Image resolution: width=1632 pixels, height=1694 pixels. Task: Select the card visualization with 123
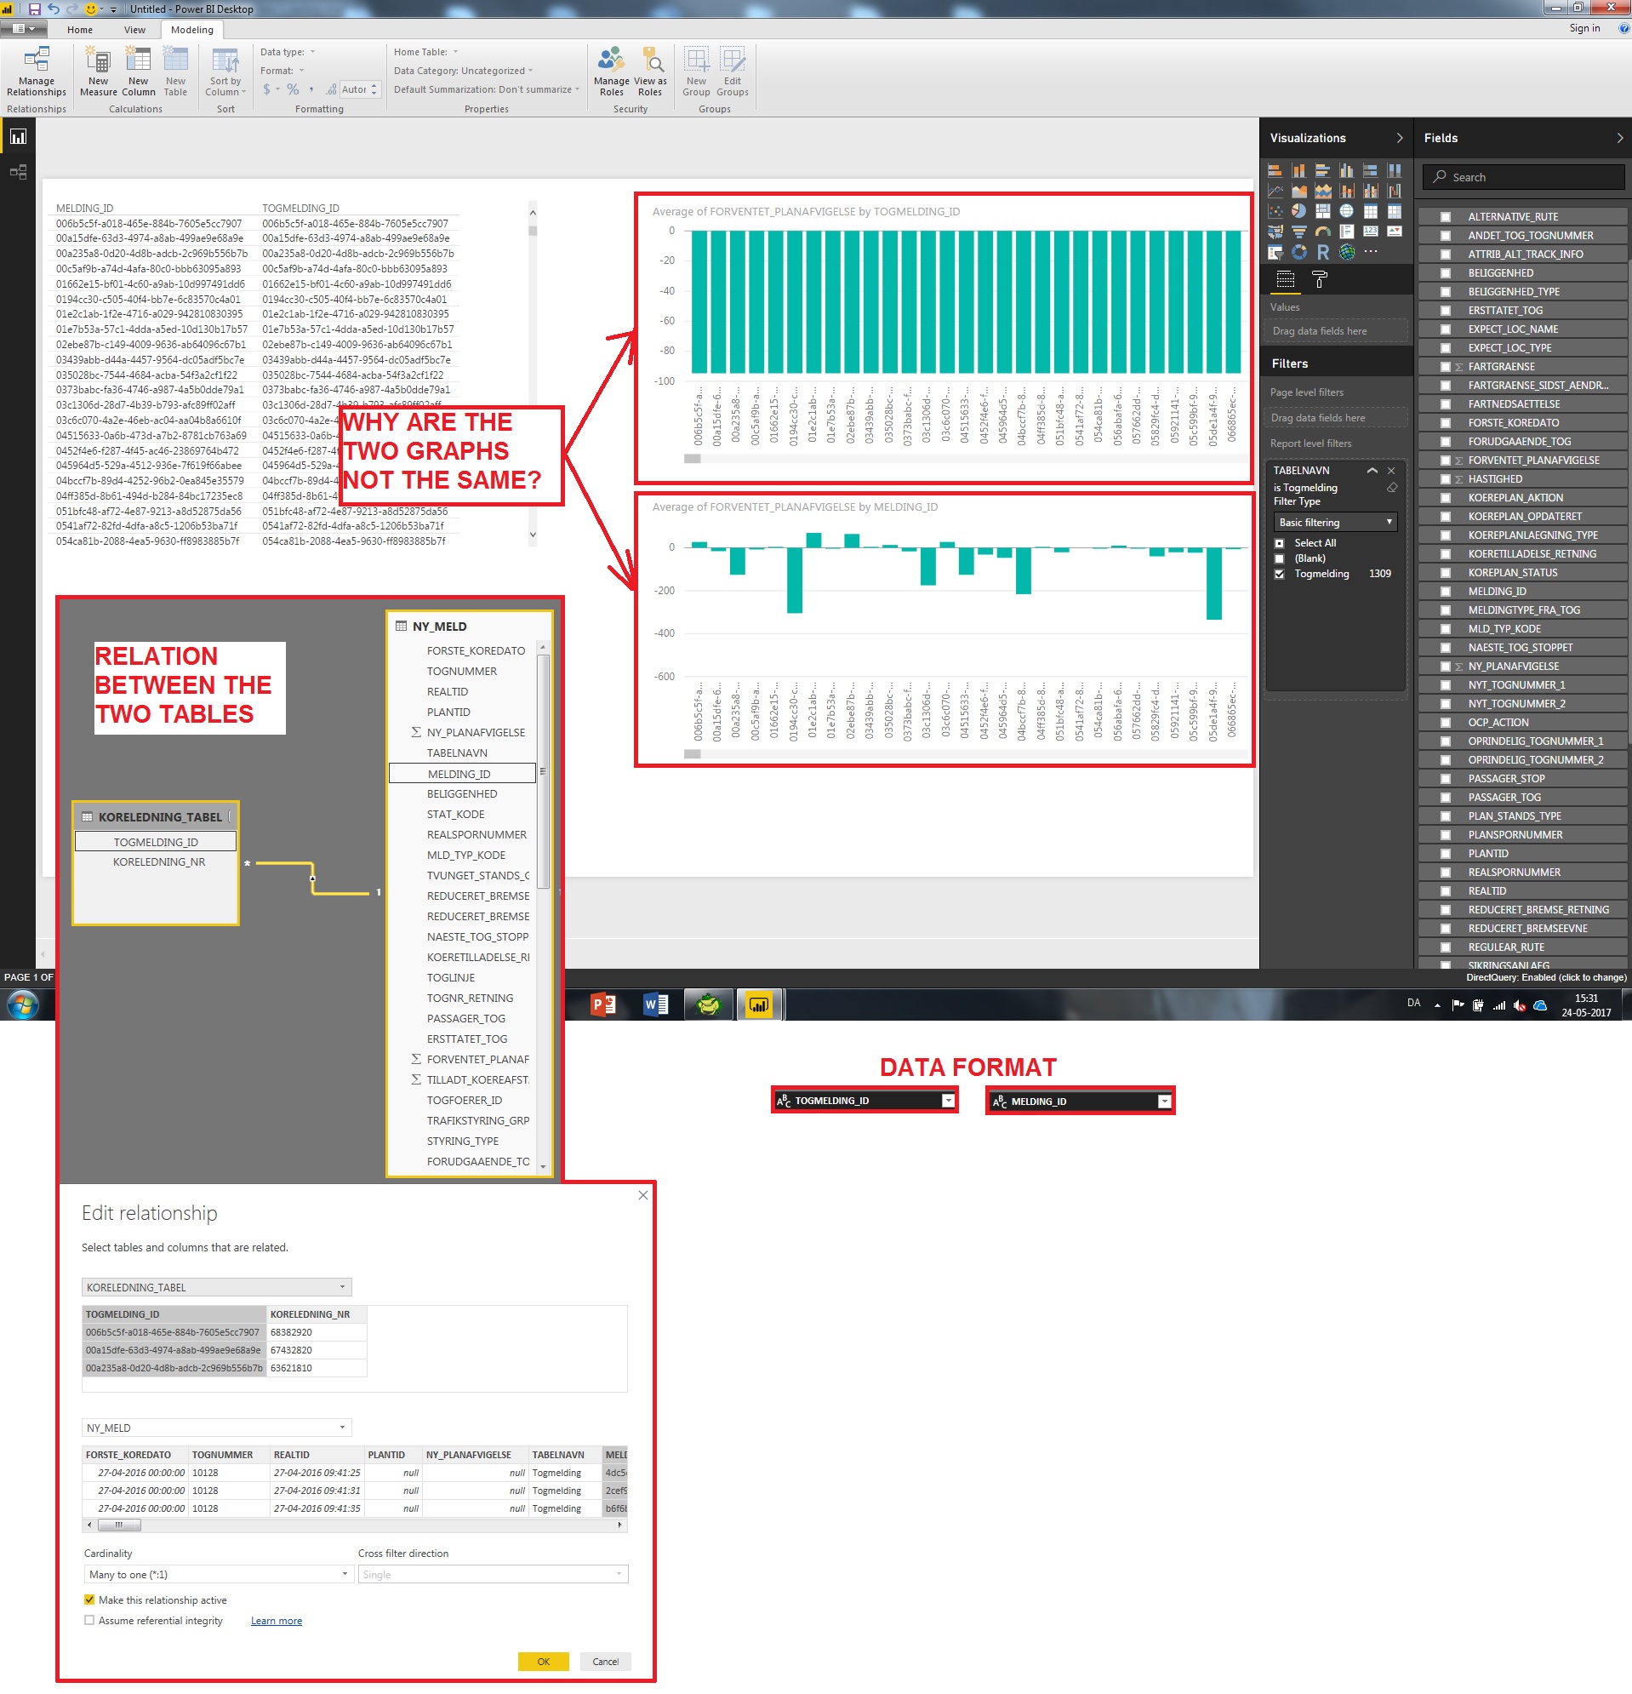(1370, 232)
